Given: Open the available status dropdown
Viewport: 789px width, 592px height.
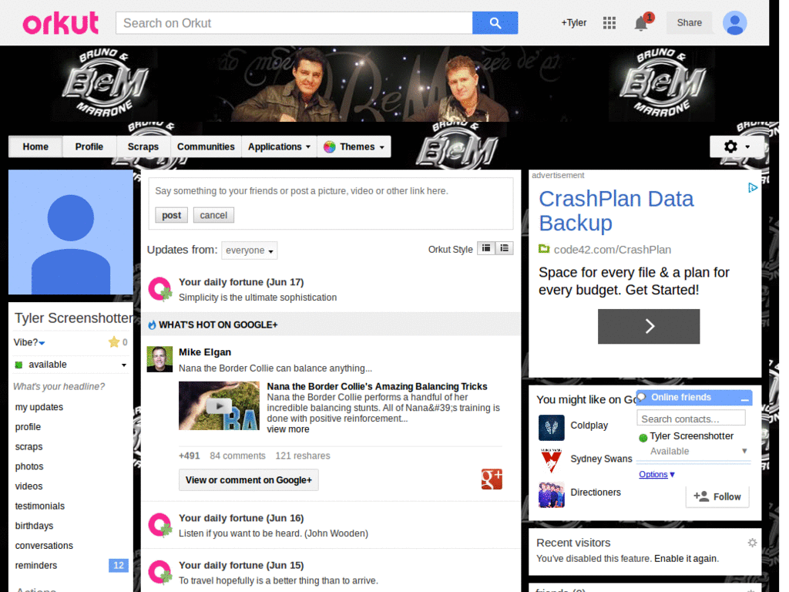Looking at the screenshot, I should point(70,365).
